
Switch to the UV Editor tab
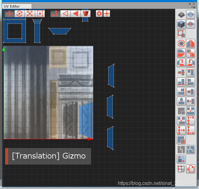coord(17,6)
